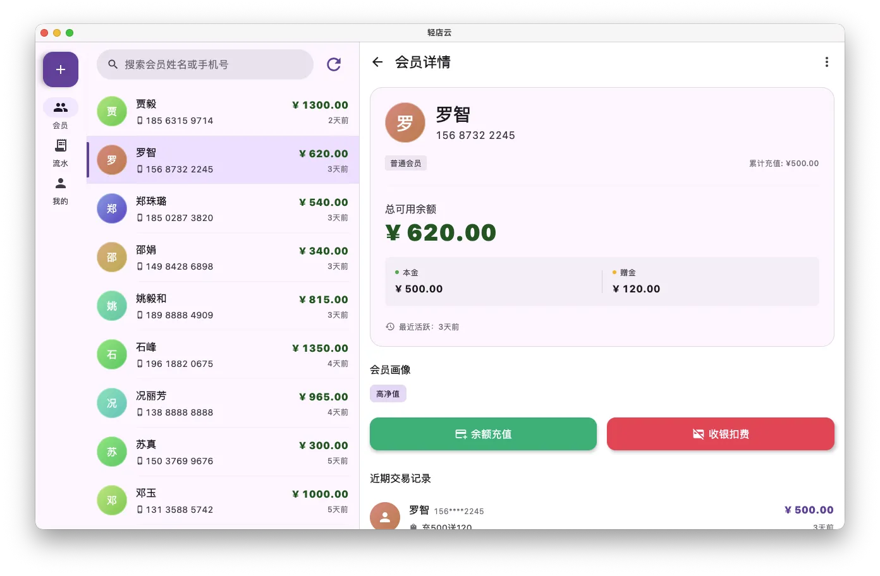Click the green 余额充值 recharge button

point(482,434)
